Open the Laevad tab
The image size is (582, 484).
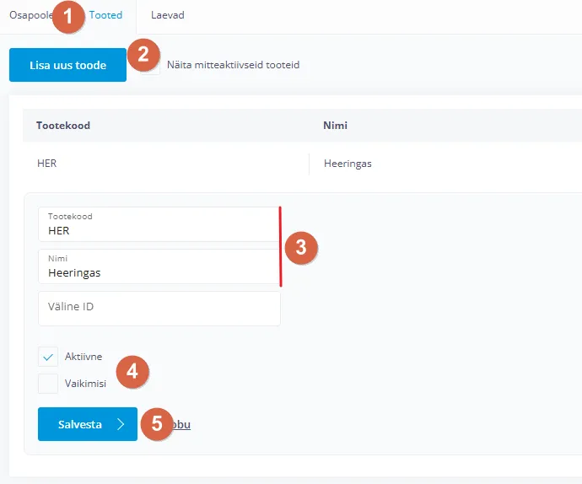tap(167, 15)
